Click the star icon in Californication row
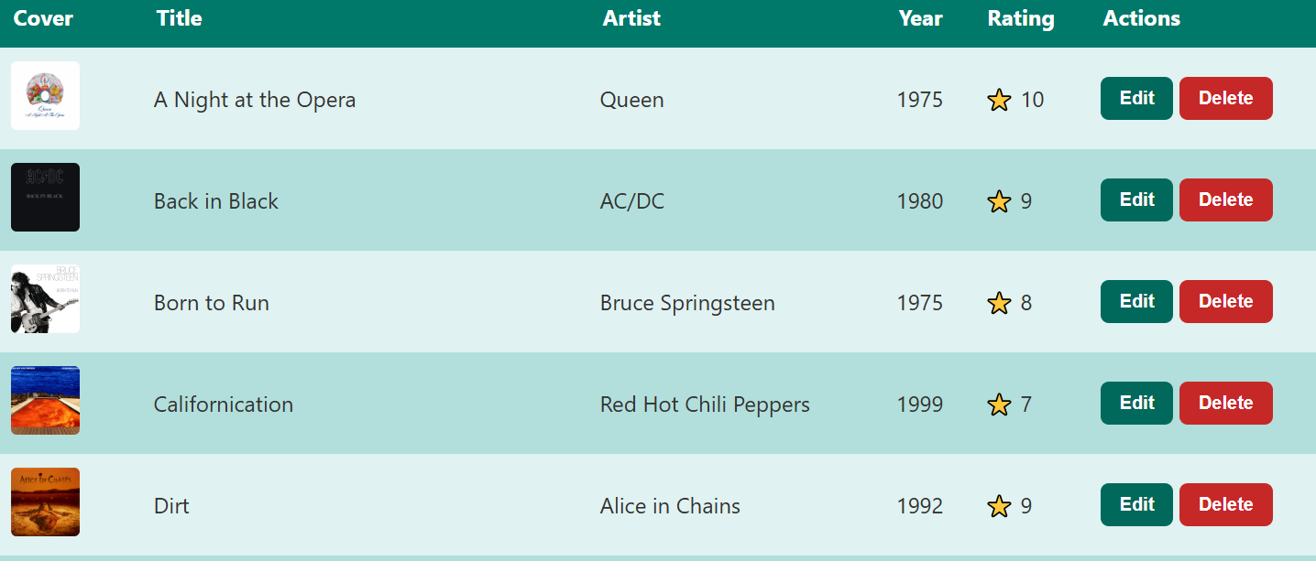The width and height of the screenshot is (1316, 561). pos(999,405)
